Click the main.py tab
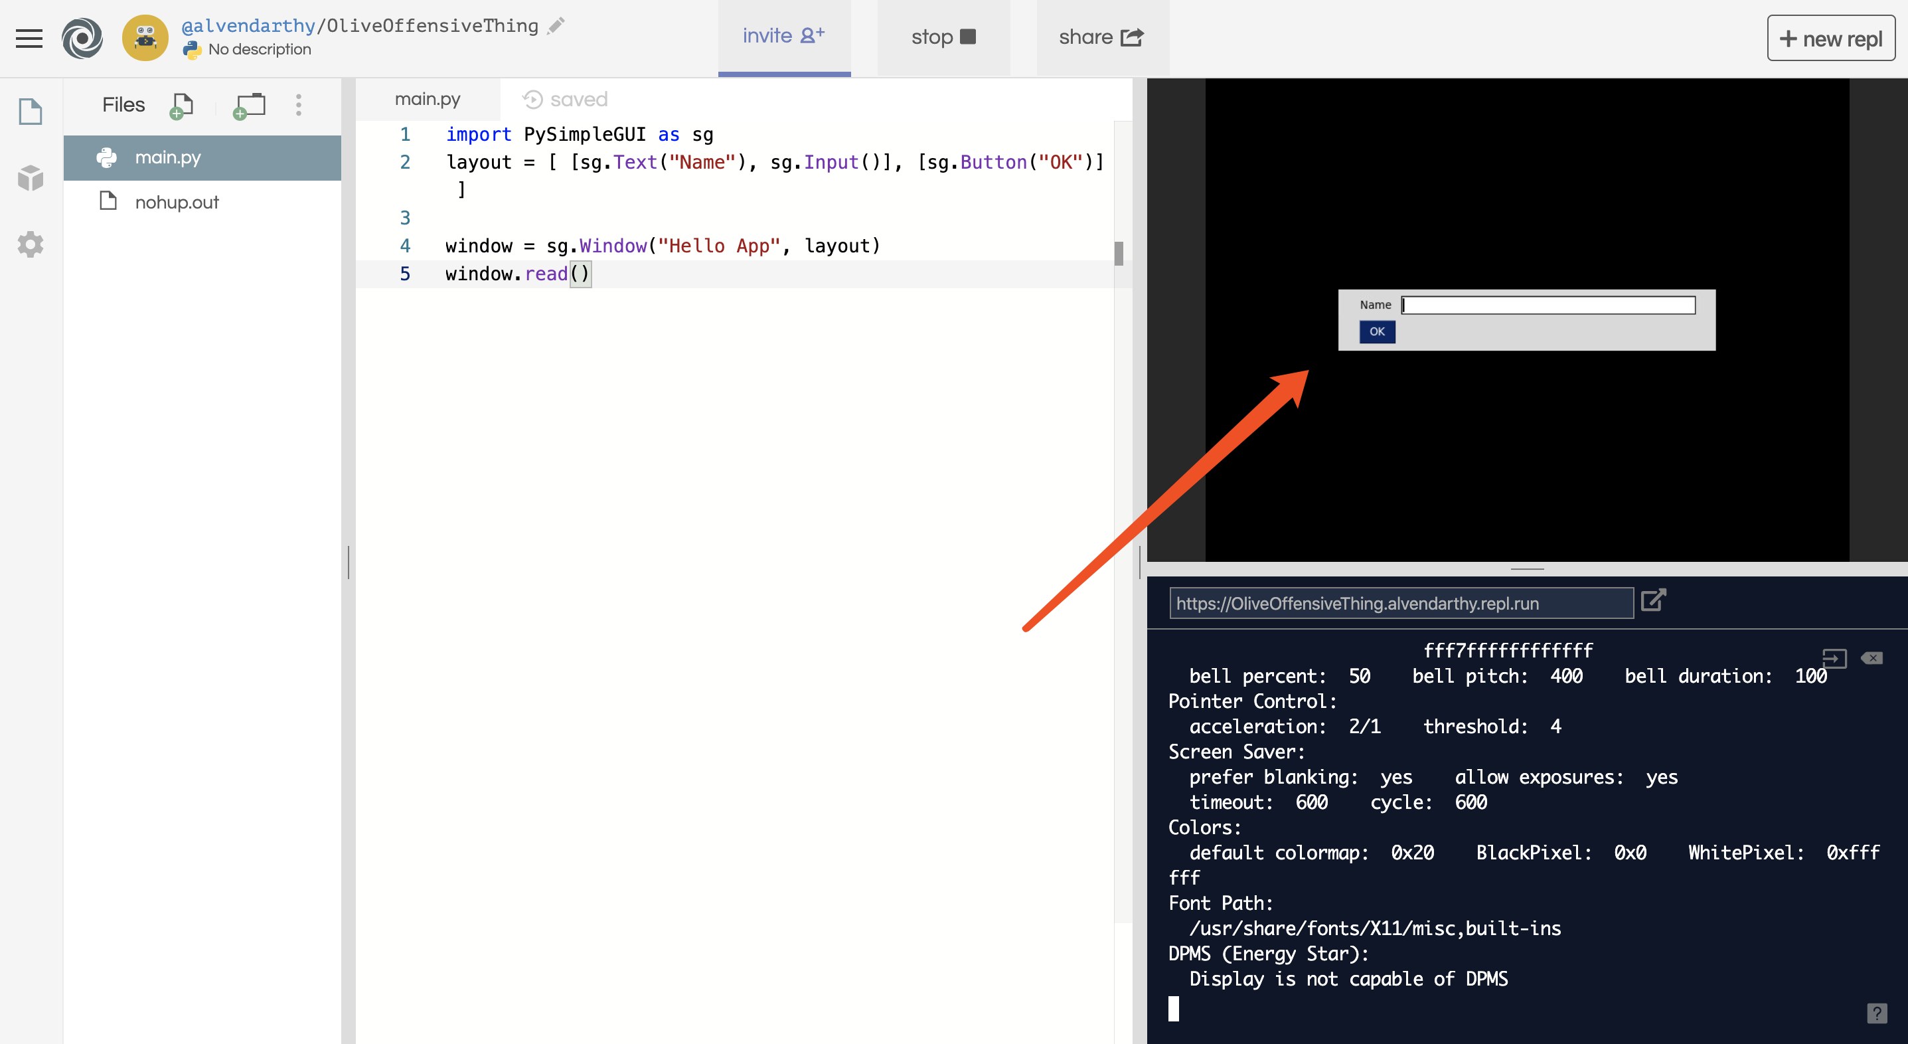Image resolution: width=1908 pixels, height=1044 pixels. click(426, 99)
